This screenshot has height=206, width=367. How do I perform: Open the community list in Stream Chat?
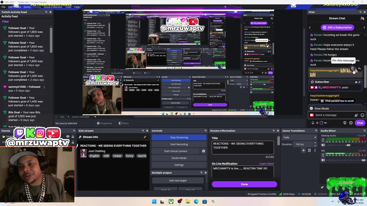pos(362,18)
